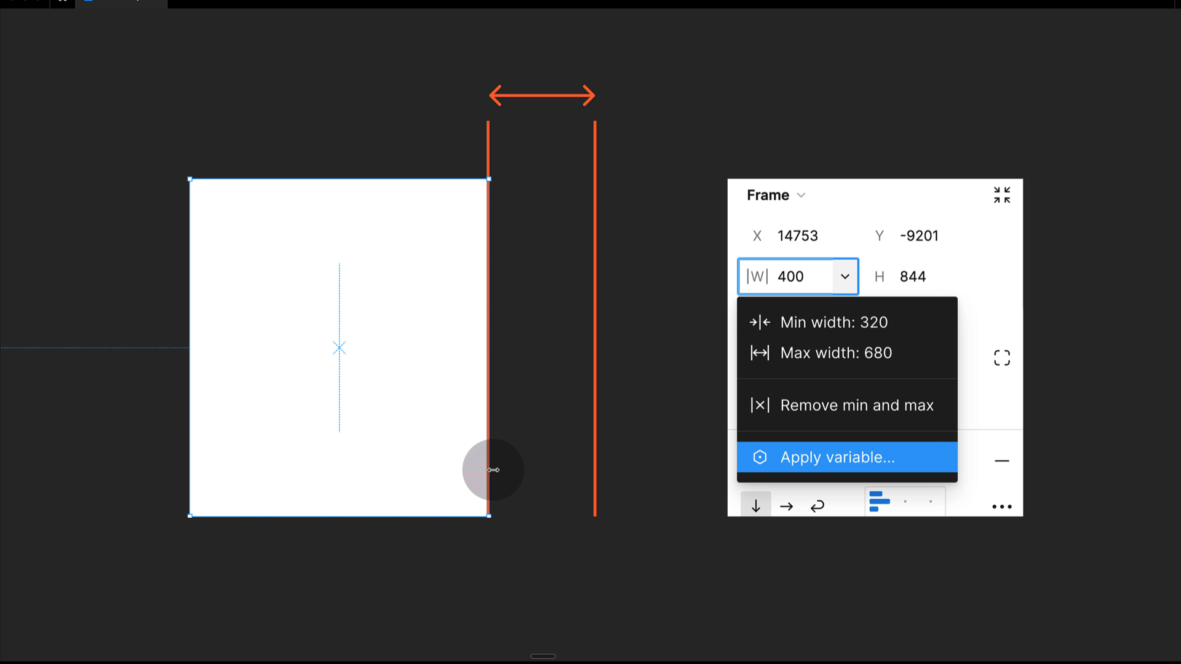The width and height of the screenshot is (1181, 664).
Task: Enable wrap auto layout direction
Action: tap(817, 506)
